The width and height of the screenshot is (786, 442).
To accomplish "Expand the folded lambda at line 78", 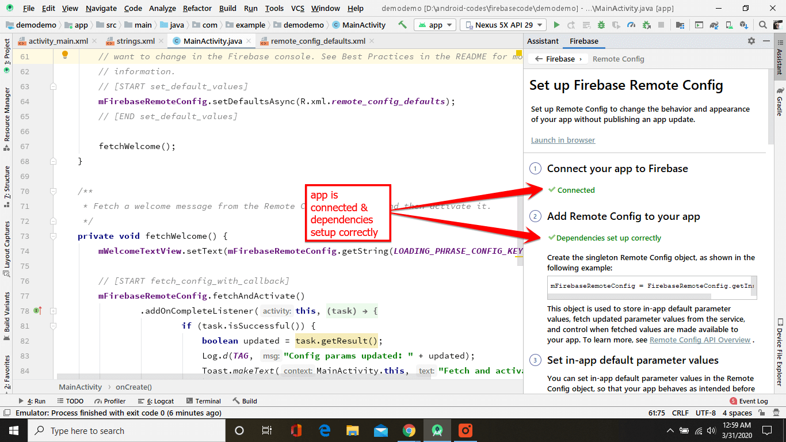I will click(53, 311).
